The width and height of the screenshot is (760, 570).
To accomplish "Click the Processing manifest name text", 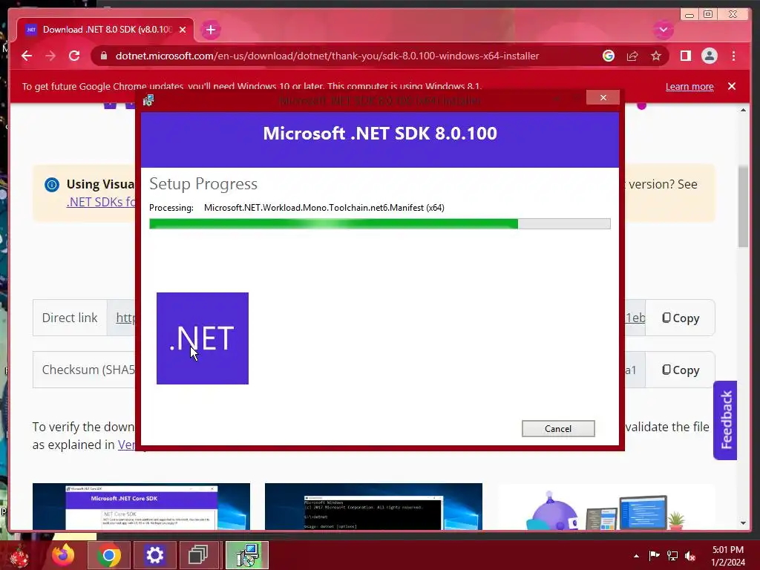I will click(324, 208).
